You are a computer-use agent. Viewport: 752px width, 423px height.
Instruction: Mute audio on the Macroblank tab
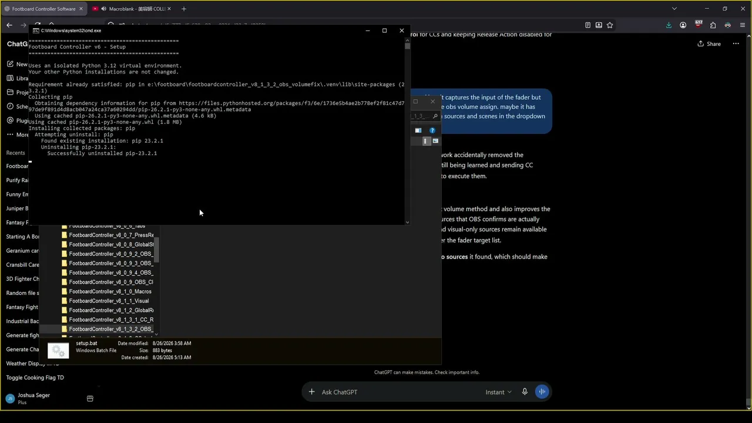point(103,9)
